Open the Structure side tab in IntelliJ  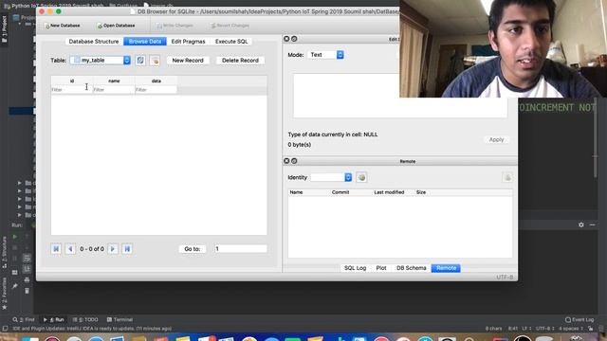pos(4,252)
